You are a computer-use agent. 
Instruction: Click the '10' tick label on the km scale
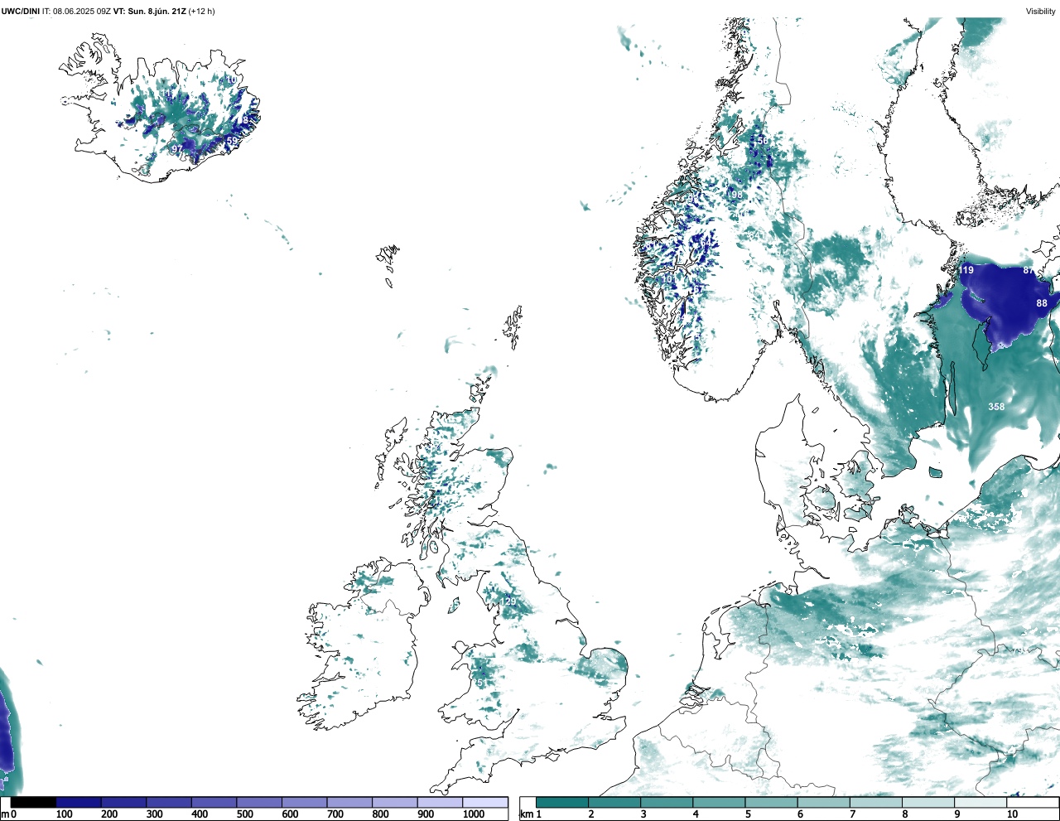click(1012, 814)
